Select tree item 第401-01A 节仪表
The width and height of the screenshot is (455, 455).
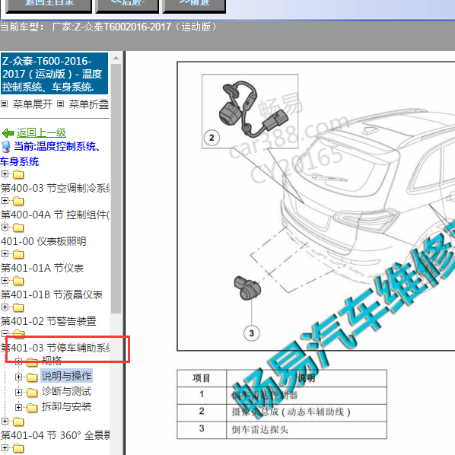pyautogui.click(x=42, y=268)
